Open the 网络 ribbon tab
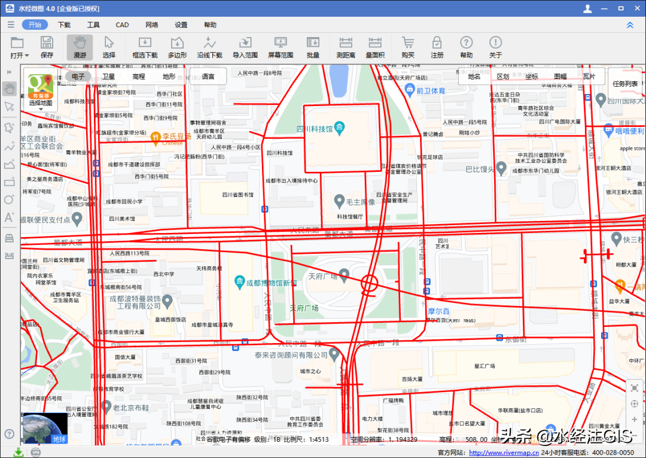This screenshot has width=646, height=458. click(151, 25)
